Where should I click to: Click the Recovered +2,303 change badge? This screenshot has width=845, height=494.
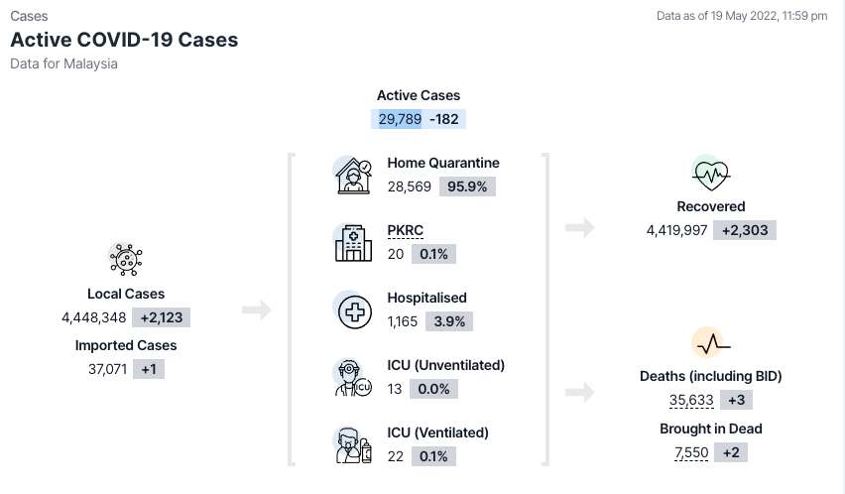pyautogui.click(x=747, y=230)
